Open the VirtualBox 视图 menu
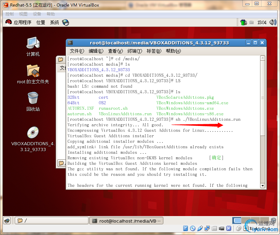Viewport: 280px width, 235px height. (x=23, y=14)
